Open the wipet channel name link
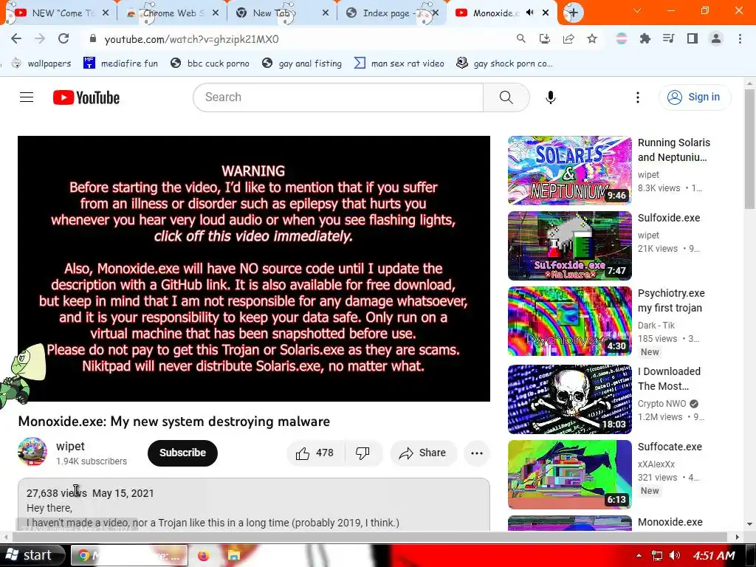This screenshot has width=756, height=567. pyautogui.click(x=70, y=447)
